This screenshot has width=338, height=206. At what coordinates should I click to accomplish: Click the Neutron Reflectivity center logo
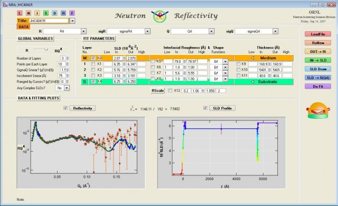(160, 16)
